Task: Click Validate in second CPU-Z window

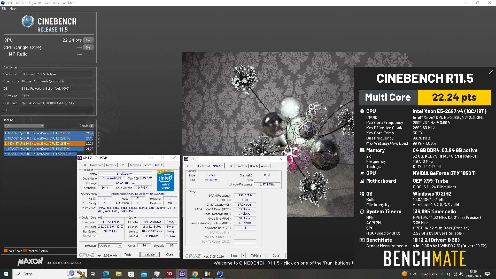Action: click(x=256, y=256)
